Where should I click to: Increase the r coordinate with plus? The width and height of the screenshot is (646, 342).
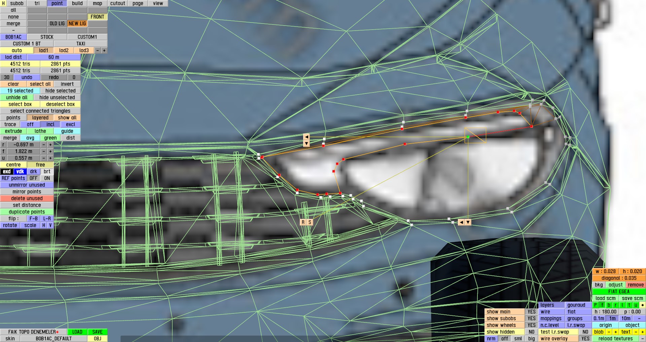point(50,145)
